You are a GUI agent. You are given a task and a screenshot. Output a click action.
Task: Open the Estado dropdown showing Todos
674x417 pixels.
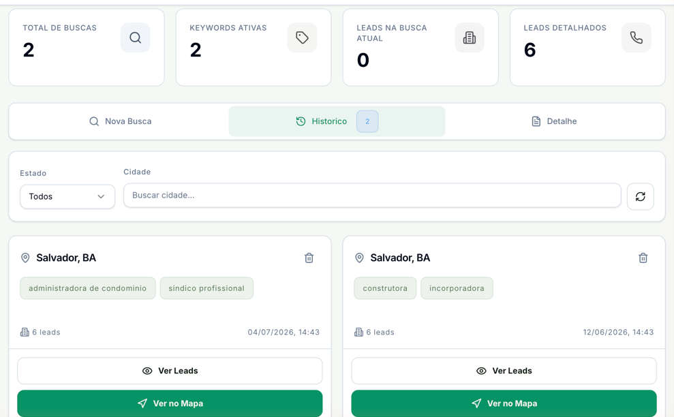coord(67,196)
